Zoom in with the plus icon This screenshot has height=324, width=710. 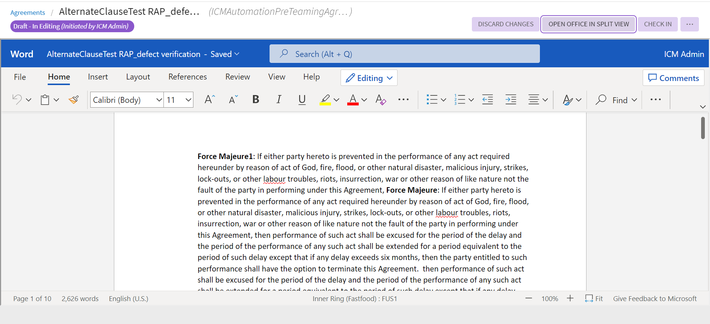(570, 298)
